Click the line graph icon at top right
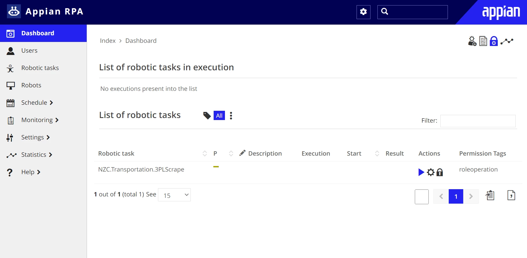Image resolution: width=527 pixels, height=258 pixels. (x=507, y=41)
